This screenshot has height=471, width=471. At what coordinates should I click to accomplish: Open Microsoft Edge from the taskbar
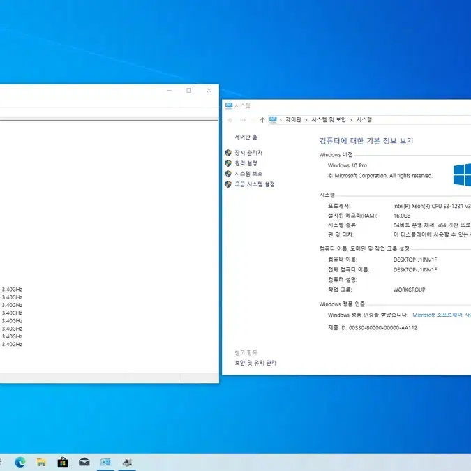coord(20,462)
